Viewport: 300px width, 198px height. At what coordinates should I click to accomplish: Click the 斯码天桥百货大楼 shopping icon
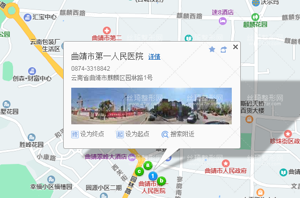point(249,119)
